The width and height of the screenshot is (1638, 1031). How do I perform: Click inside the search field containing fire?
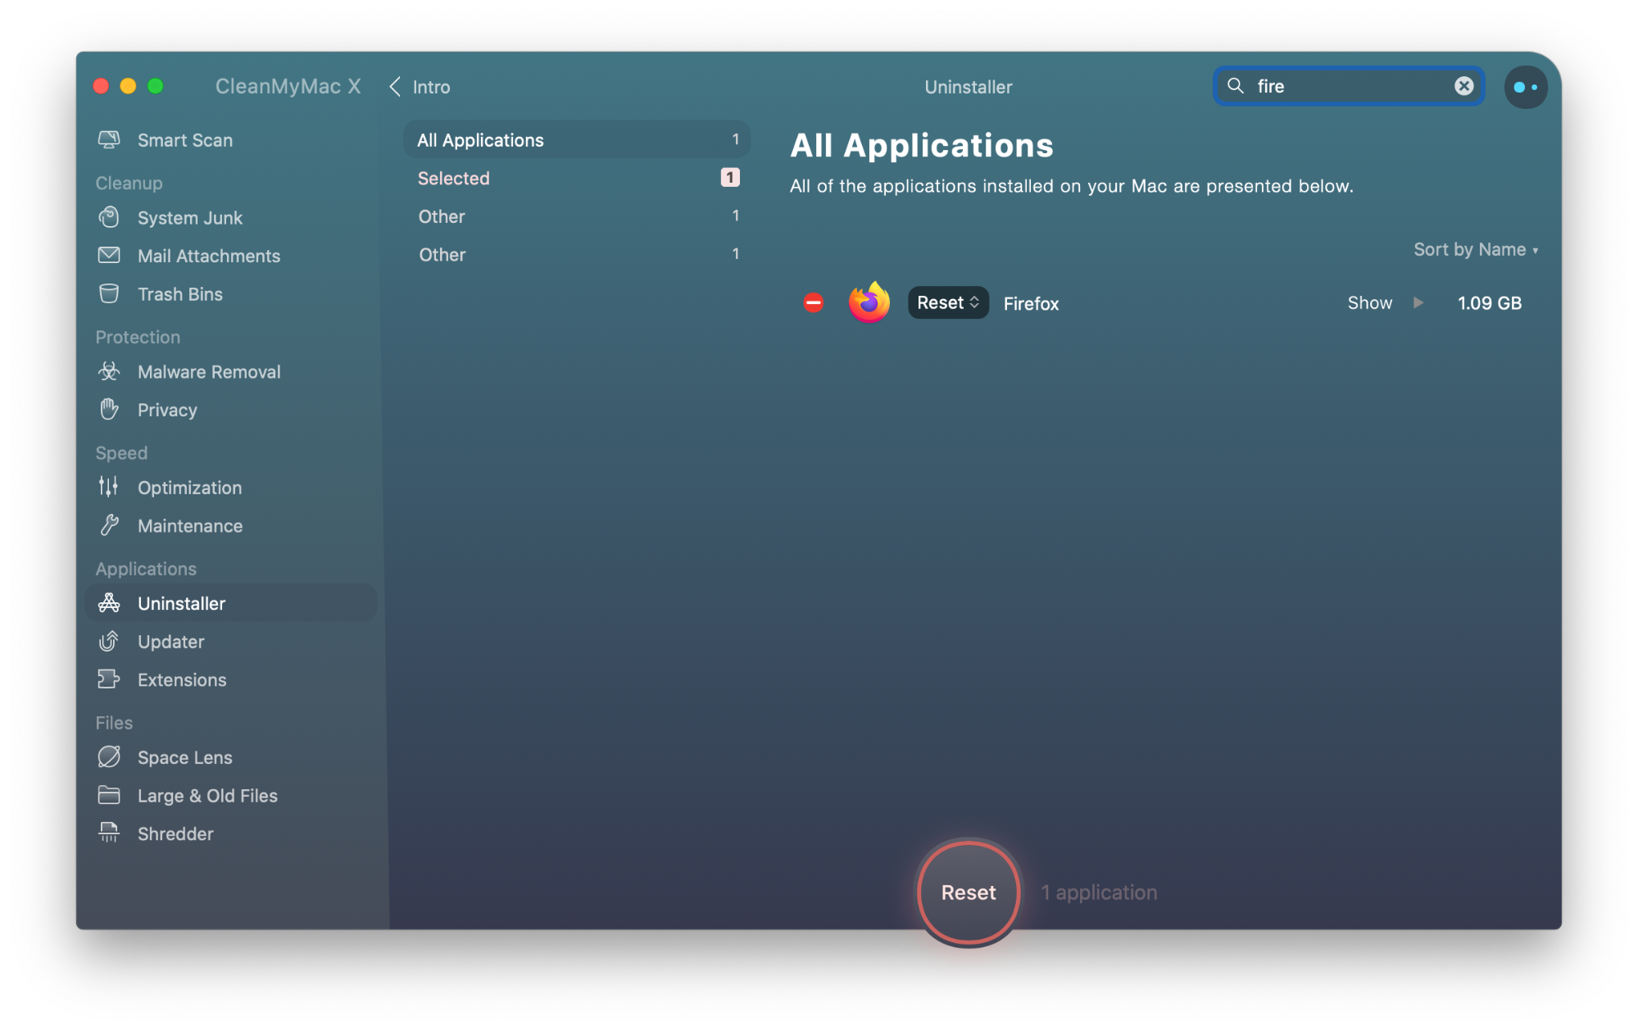1348,86
